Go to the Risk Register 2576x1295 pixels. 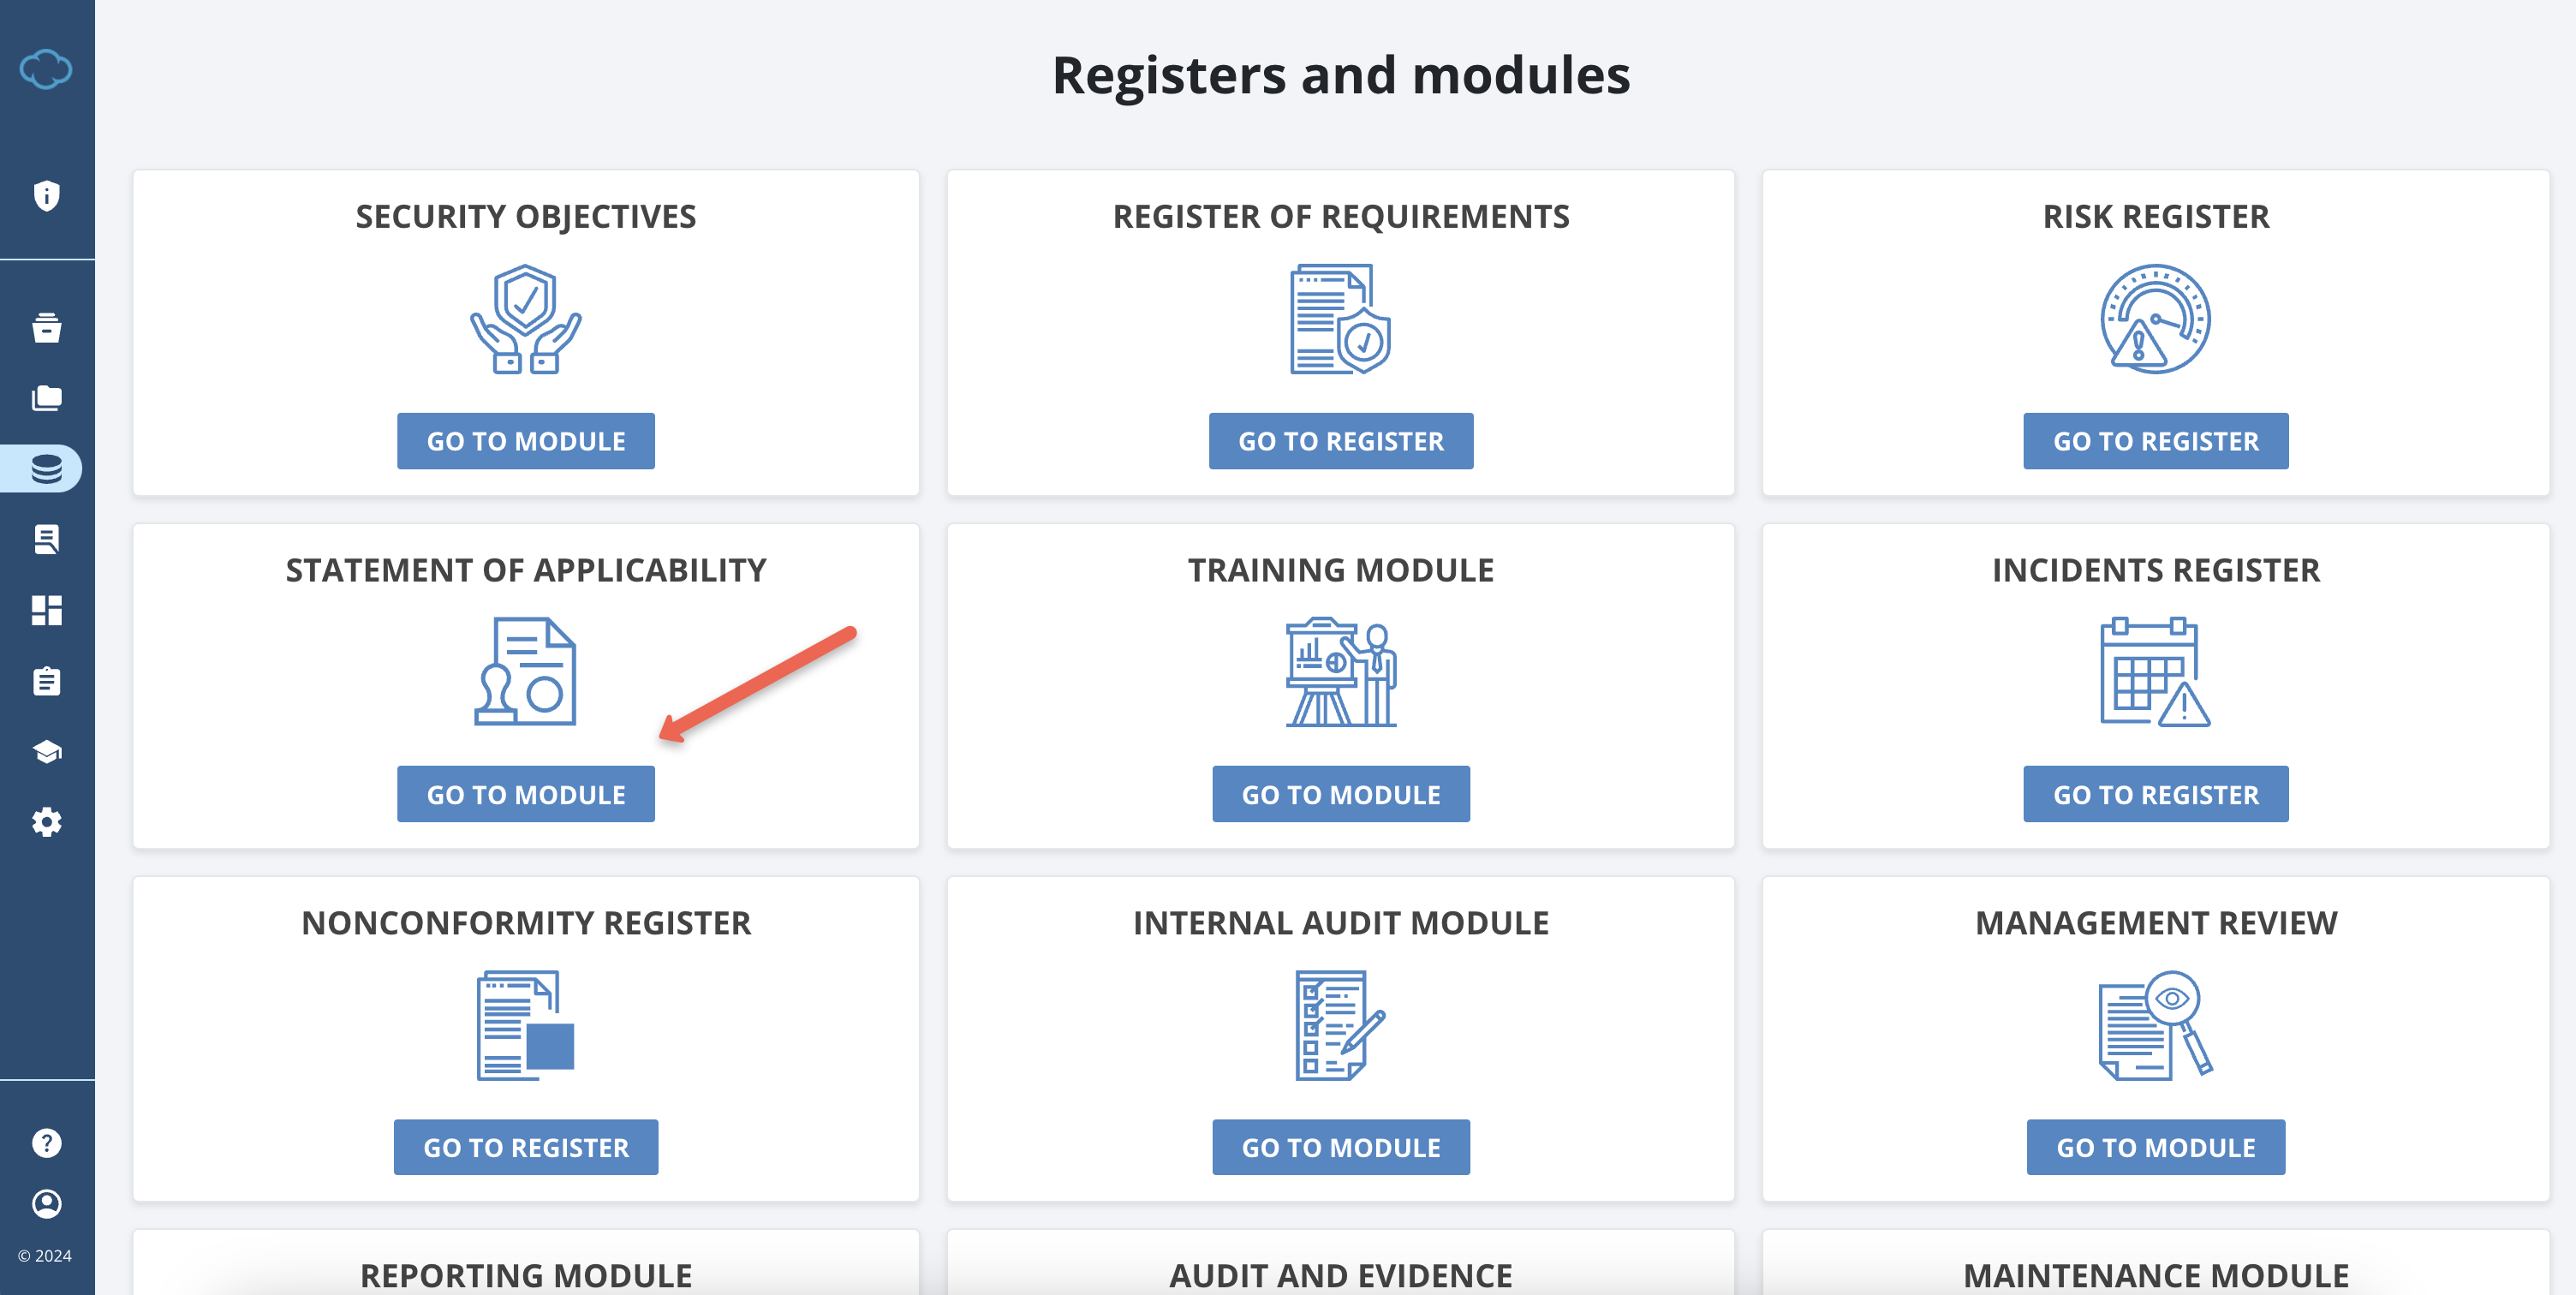pos(2155,441)
